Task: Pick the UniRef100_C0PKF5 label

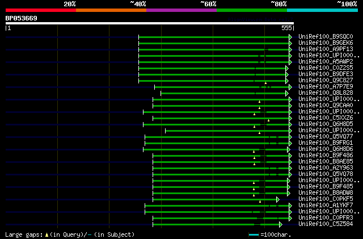Action: click(x=326, y=199)
